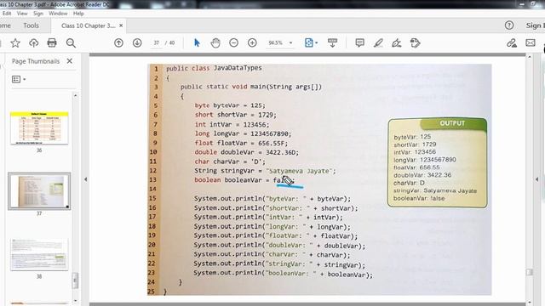Click the Sign In link
Image resolution: width=545 pixels, height=306 pixels.
pos(535,25)
